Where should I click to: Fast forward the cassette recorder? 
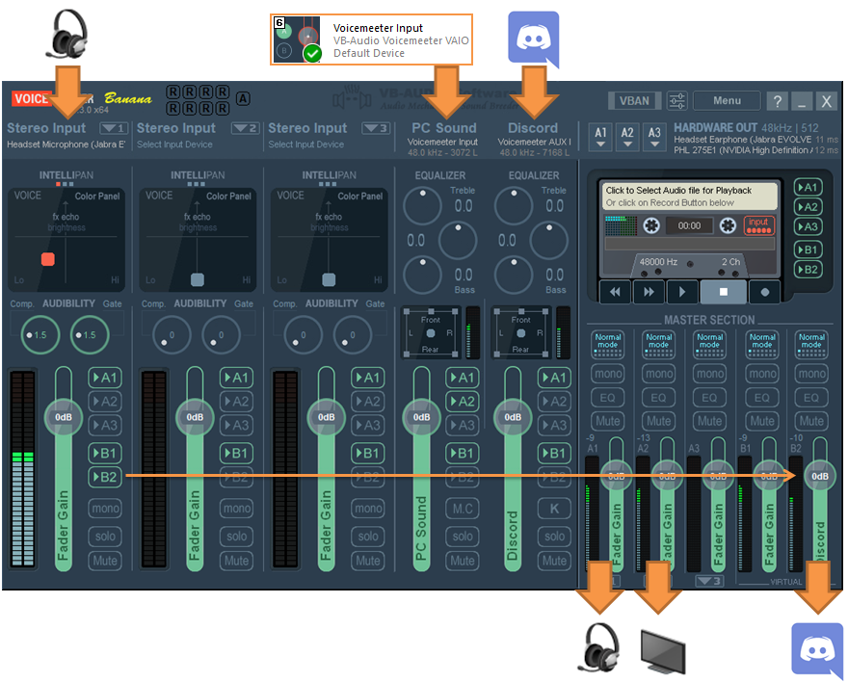pyautogui.click(x=649, y=292)
